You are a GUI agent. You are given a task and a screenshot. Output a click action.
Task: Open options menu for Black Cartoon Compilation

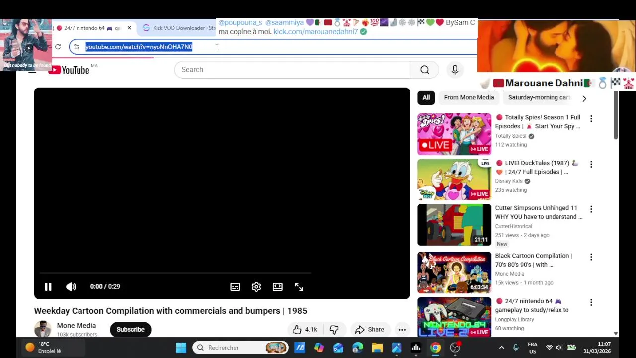(591, 257)
